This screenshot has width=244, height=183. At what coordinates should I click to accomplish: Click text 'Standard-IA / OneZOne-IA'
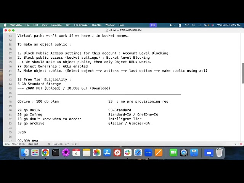[x=133, y=114]
